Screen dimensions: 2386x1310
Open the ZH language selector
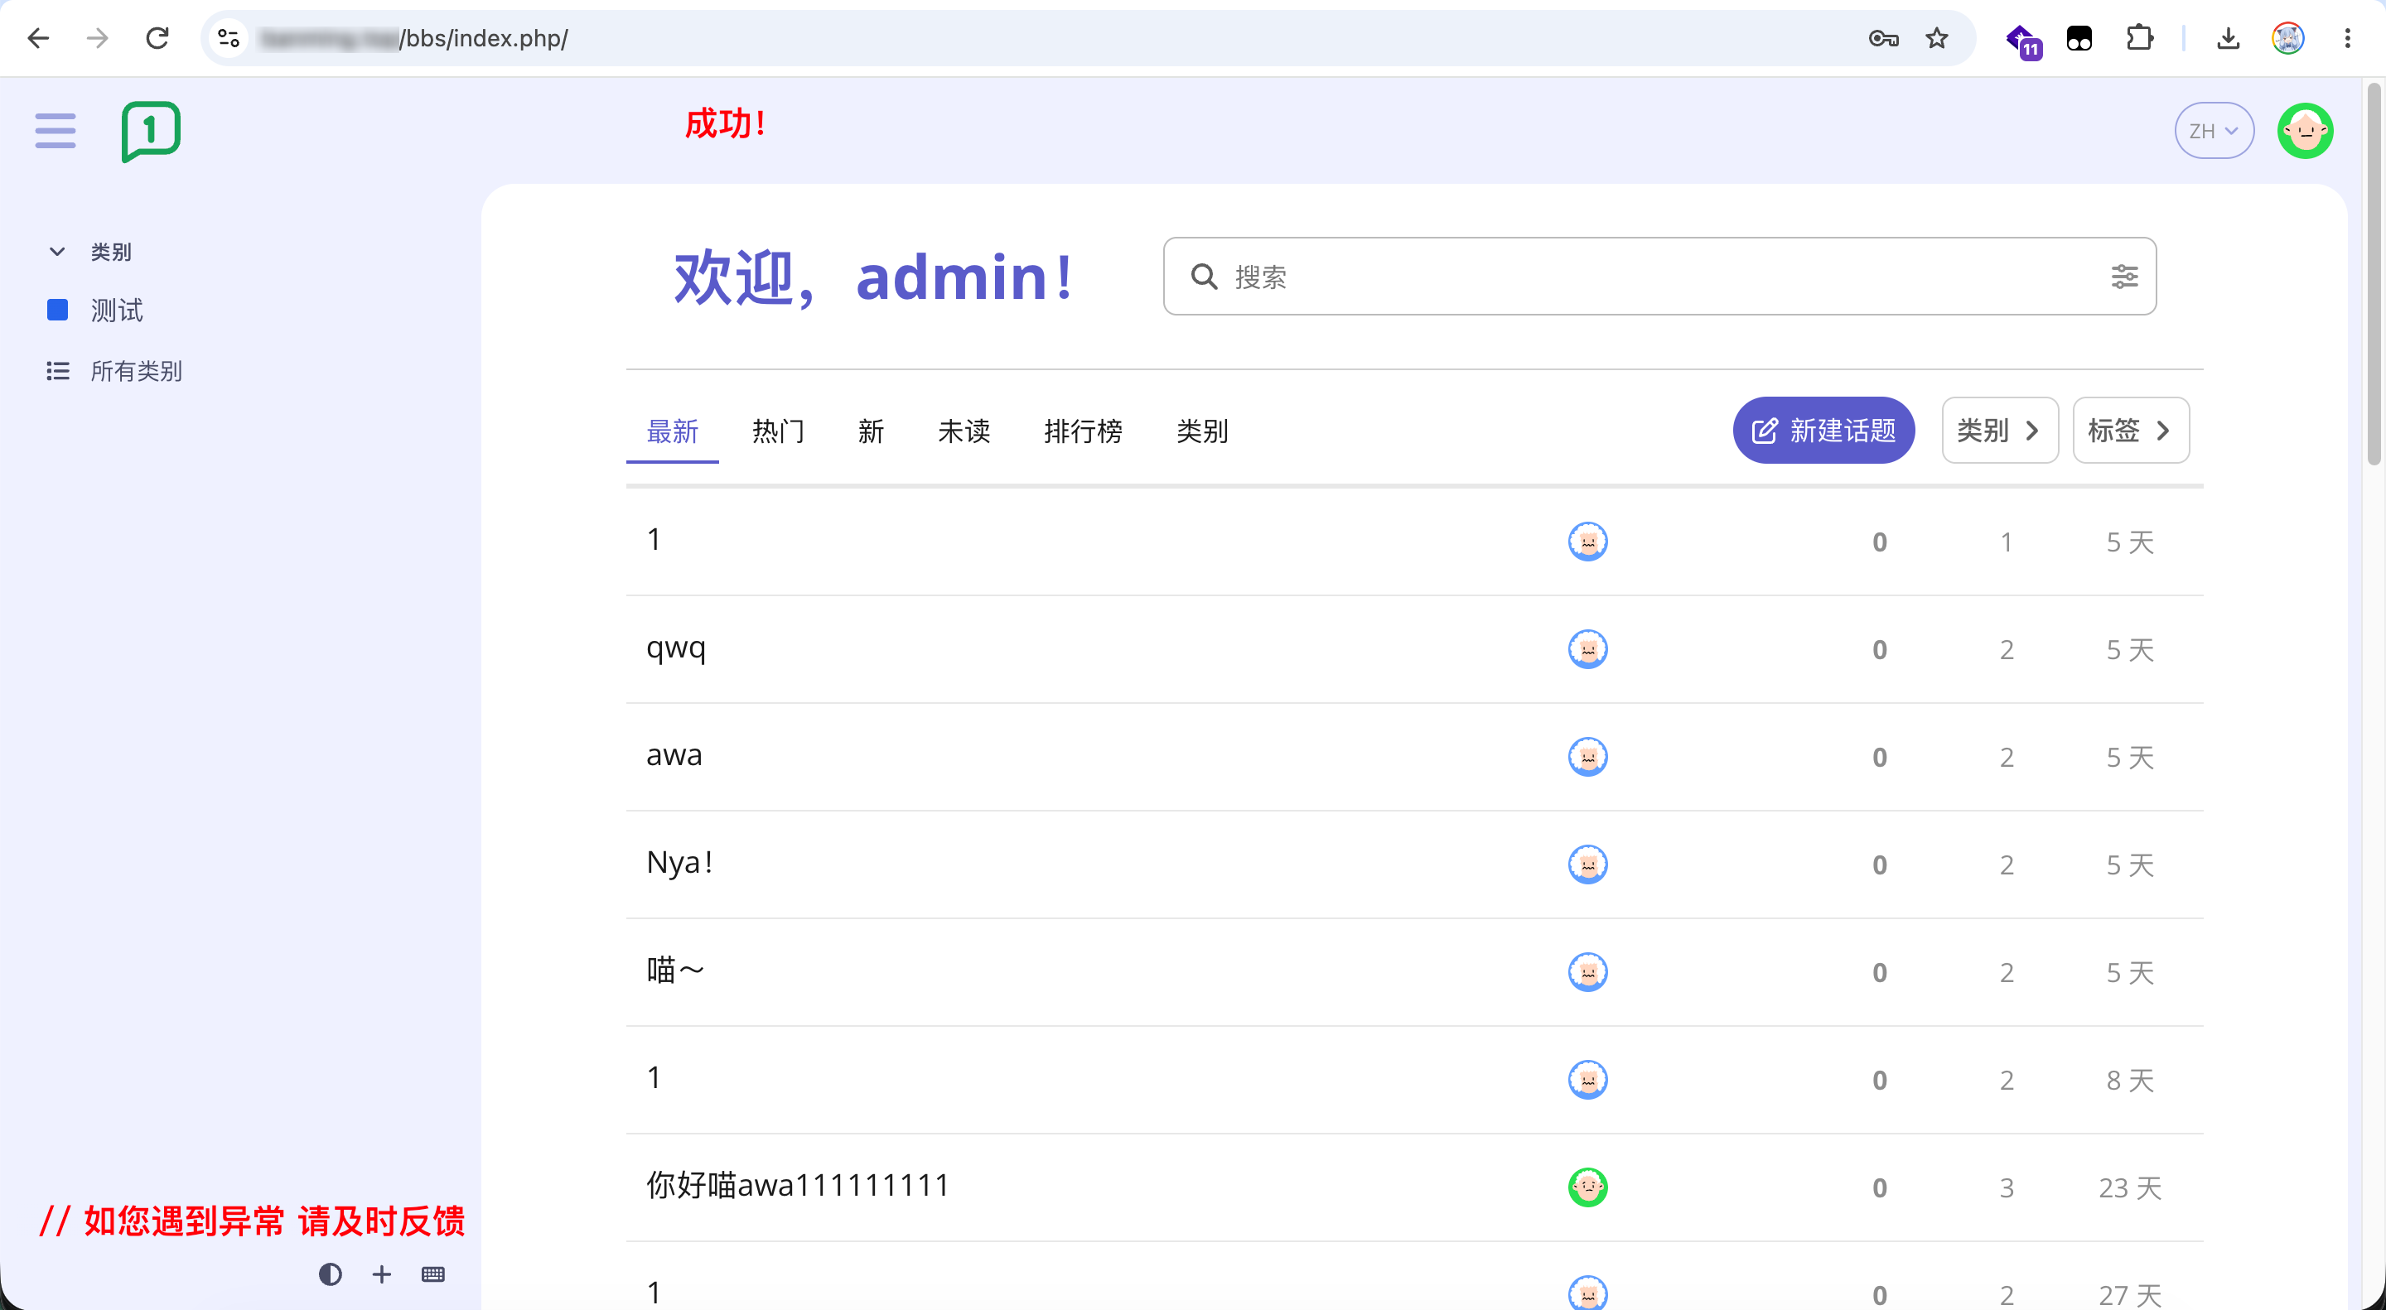click(x=2214, y=131)
